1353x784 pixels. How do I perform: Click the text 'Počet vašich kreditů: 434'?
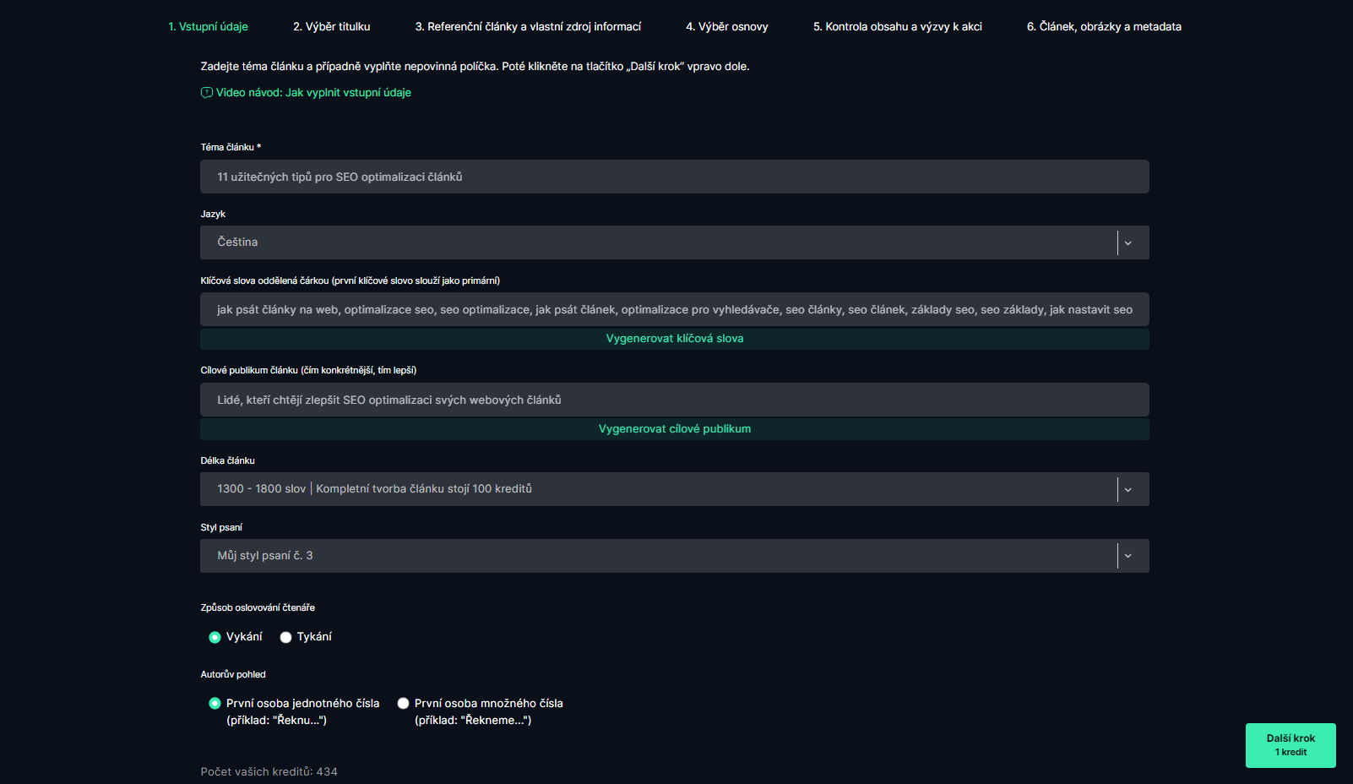[x=269, y=772]
